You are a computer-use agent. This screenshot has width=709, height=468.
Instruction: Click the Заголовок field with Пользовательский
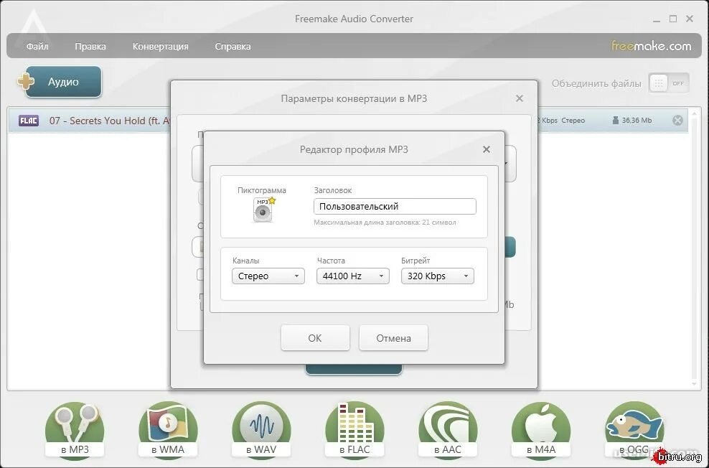pyautogui.click(x=395, y=206)
